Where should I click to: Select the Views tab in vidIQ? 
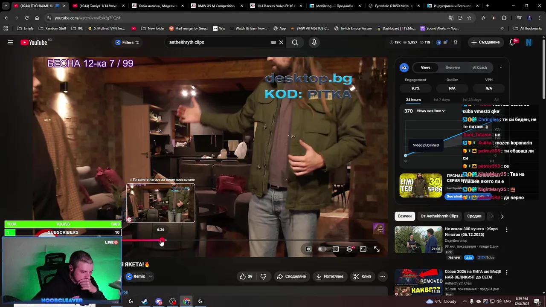(426, 67)
